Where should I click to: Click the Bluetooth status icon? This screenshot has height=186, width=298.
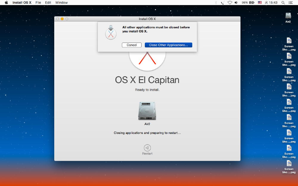click(216, 2)
